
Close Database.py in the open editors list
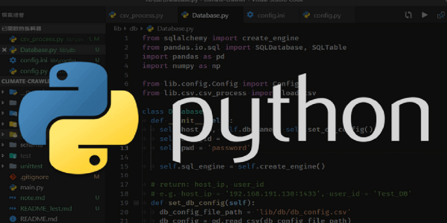(4, 50)
